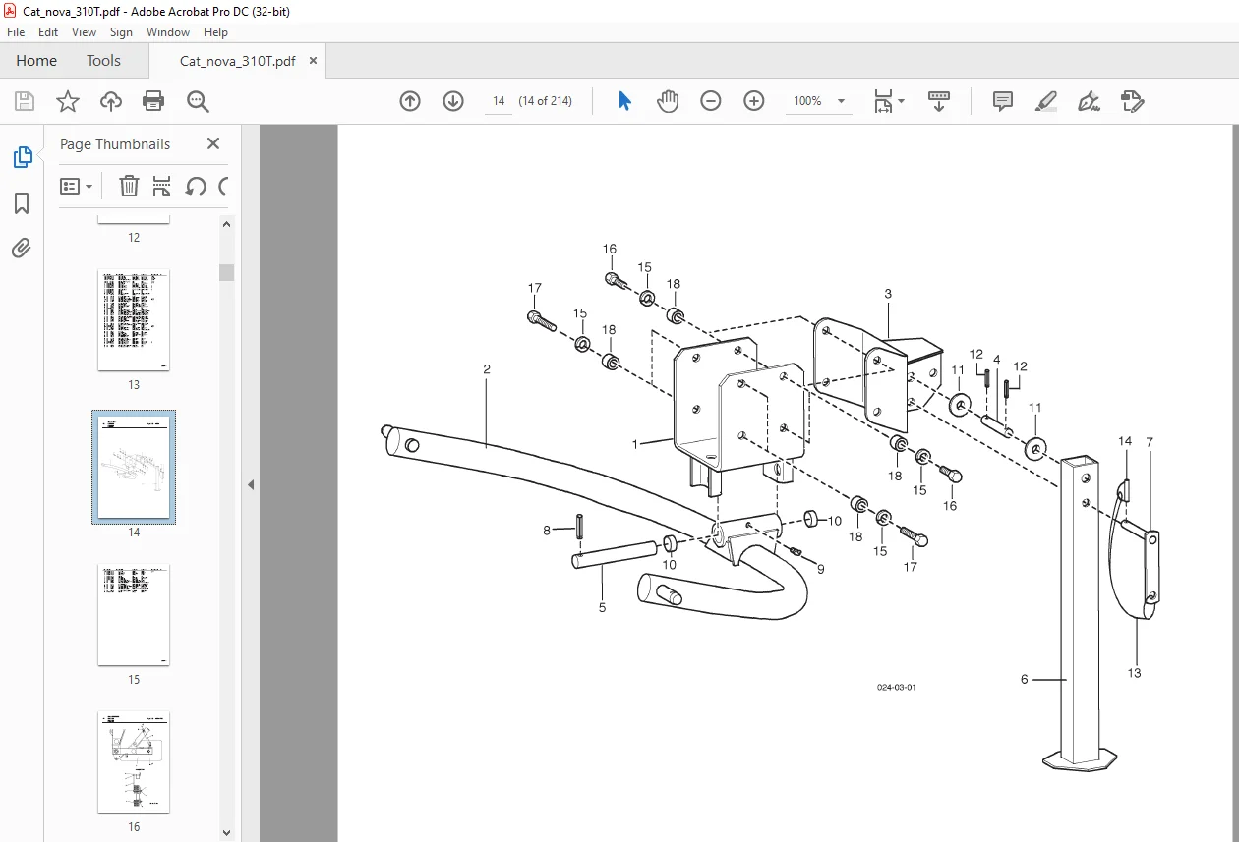Select page 16 thumbnail
Viewport: 1239px width, 842px height.
tap(134, 762)
